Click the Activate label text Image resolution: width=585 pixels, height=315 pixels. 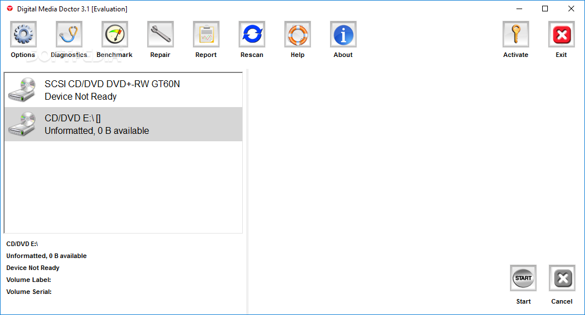click(x=516, y=55)
